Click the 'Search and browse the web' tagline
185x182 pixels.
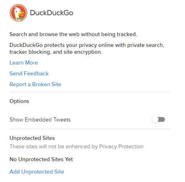(x=73, y=34)
